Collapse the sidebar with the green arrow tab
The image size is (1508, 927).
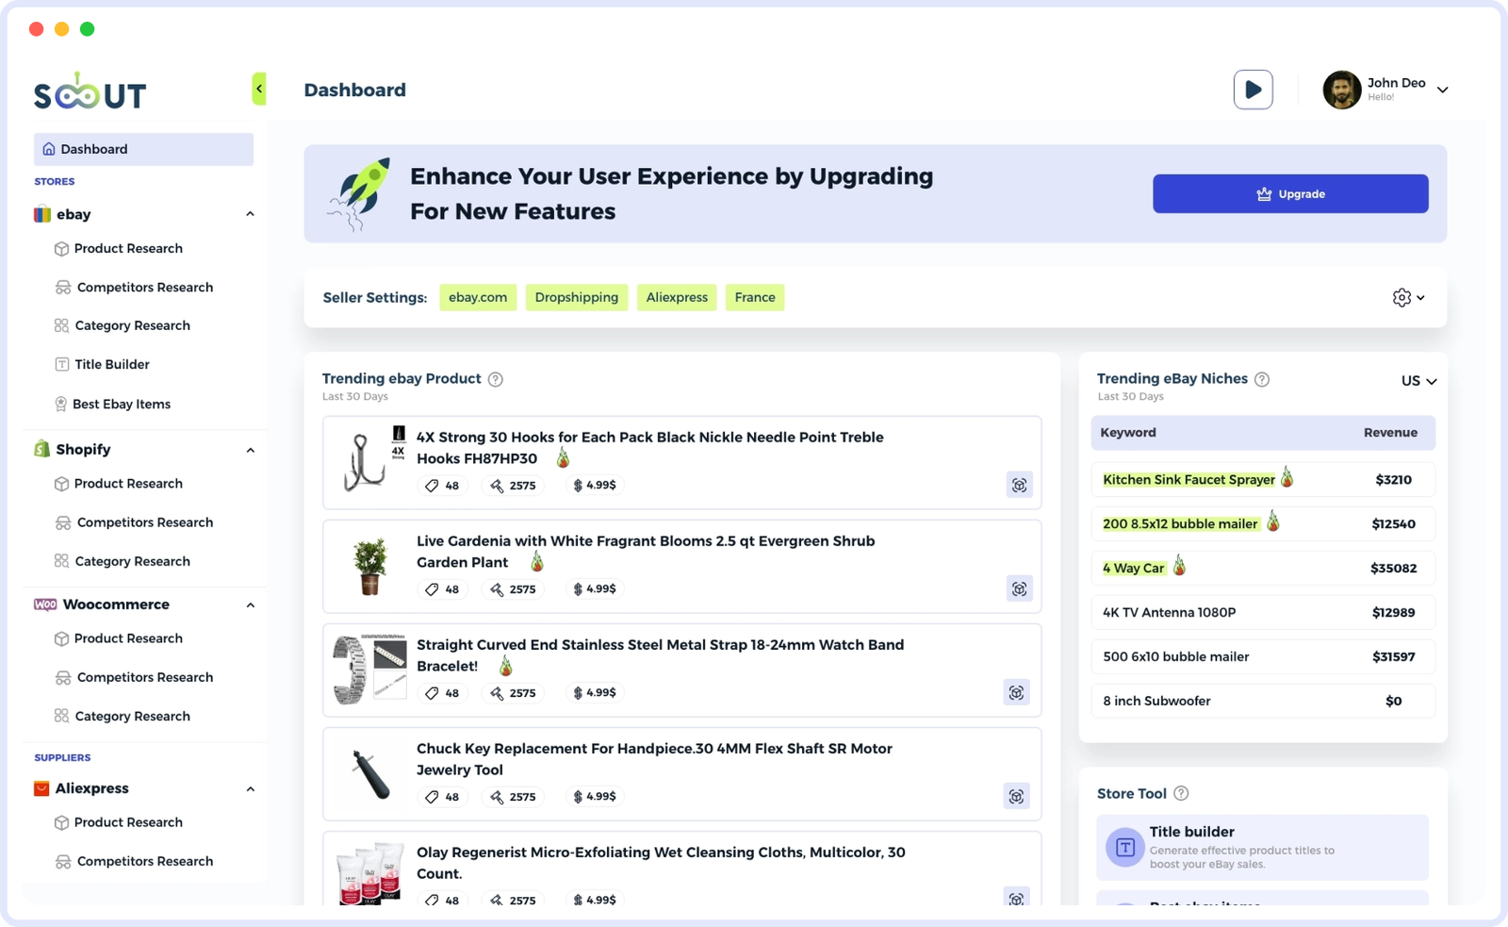(259, 89)
